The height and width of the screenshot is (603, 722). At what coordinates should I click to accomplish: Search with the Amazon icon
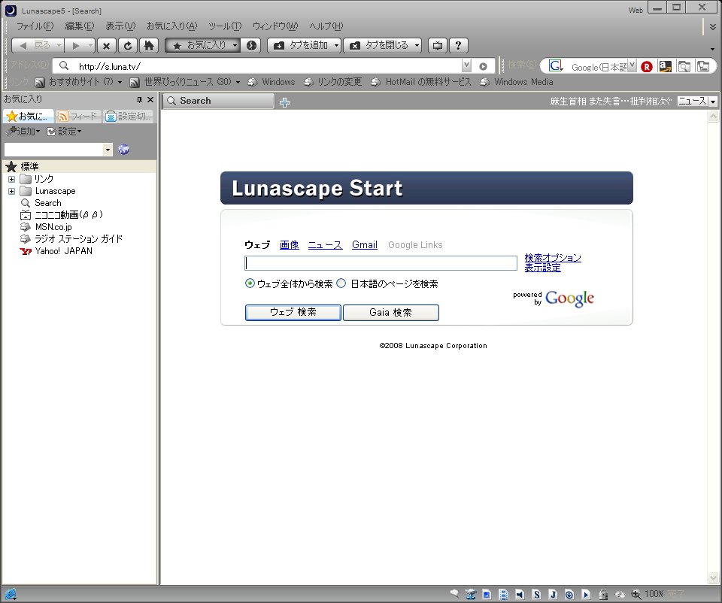[665, 67]
